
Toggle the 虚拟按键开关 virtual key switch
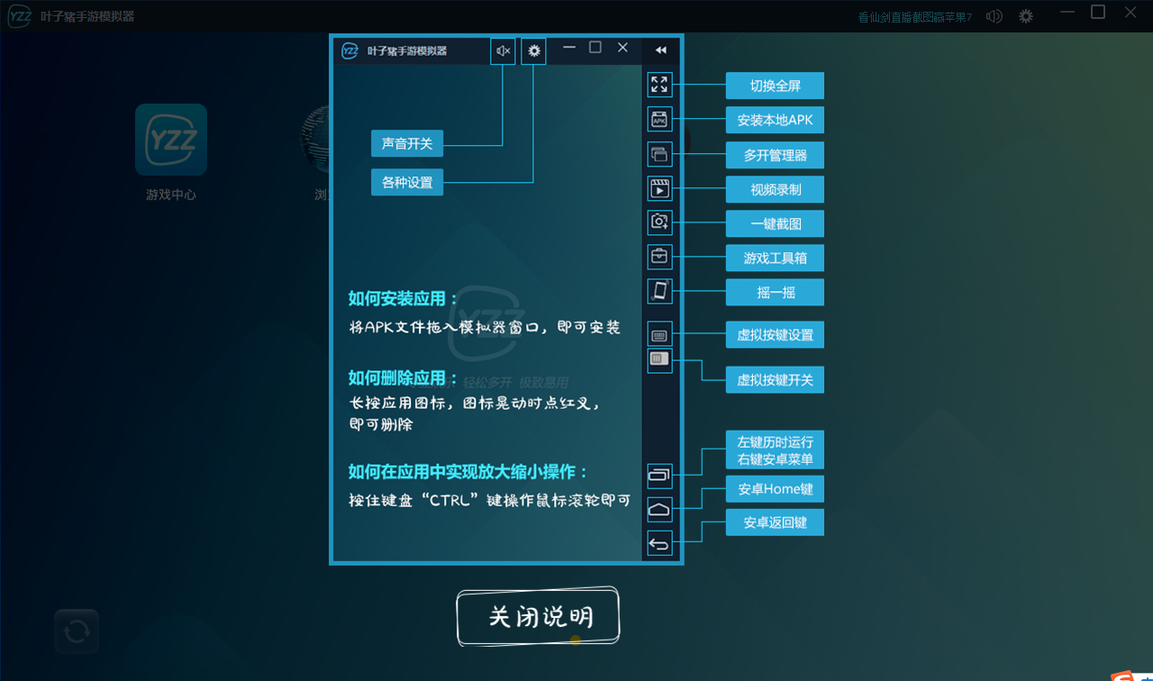(x=659, y=359)
